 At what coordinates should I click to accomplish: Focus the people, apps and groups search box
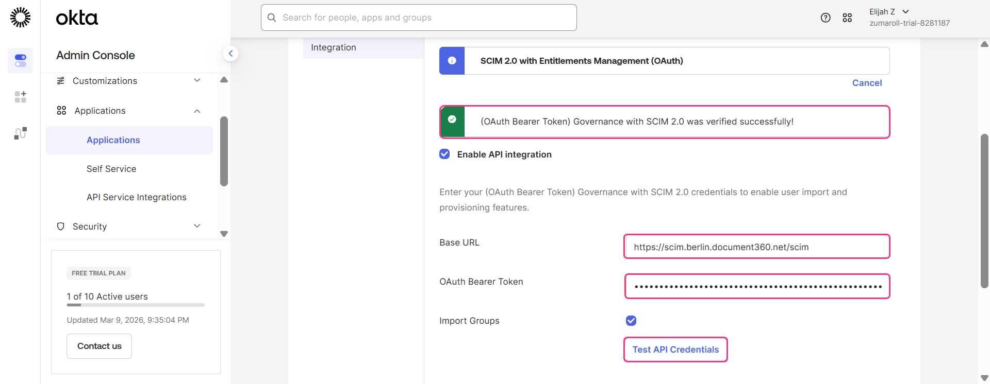point(419,18)
